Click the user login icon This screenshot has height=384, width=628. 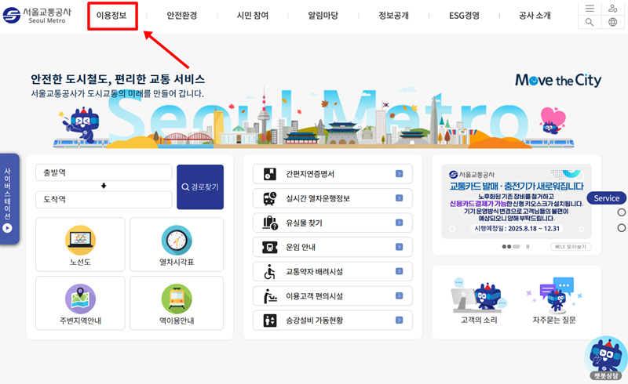[613, 9]
